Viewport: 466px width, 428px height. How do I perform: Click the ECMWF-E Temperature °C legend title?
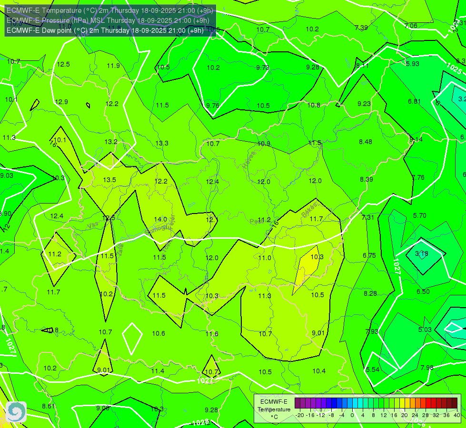pos(274,409)
